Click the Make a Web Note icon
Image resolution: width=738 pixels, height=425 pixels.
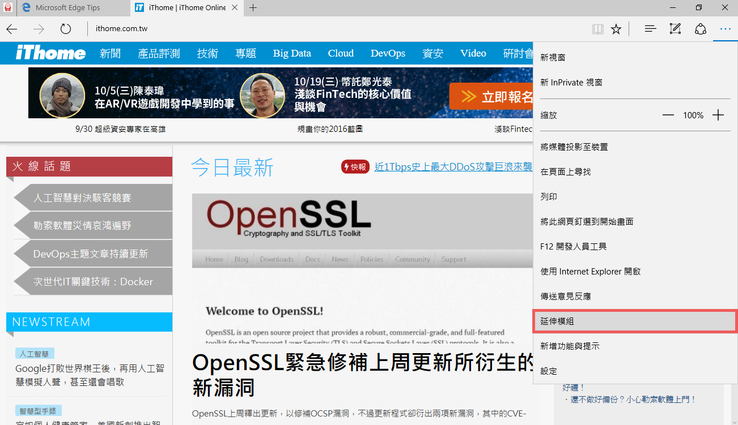pos(675,29)
